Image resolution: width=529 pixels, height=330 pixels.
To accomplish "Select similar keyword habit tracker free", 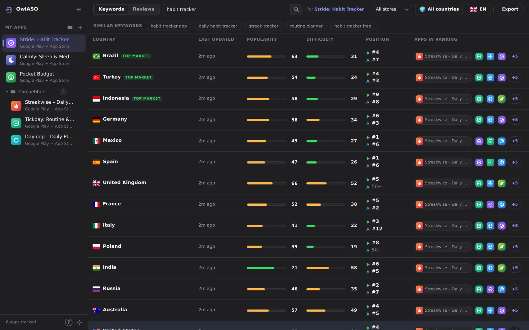I will [353, 26].
